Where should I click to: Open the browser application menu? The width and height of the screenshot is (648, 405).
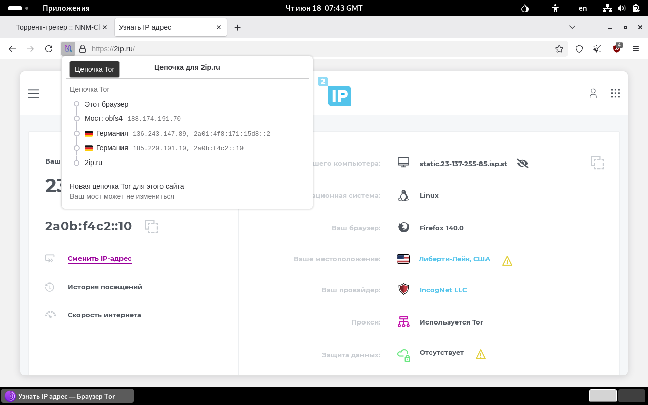coord(636,49)
